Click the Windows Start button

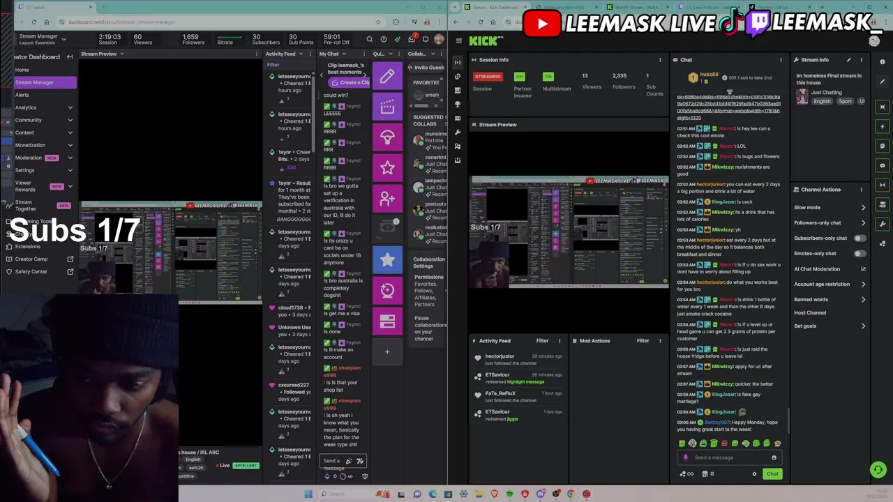(308, 494)
